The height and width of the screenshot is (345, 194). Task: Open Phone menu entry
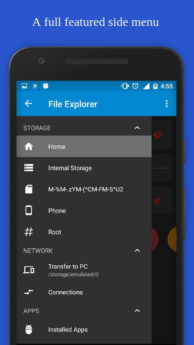pos(84,211)
